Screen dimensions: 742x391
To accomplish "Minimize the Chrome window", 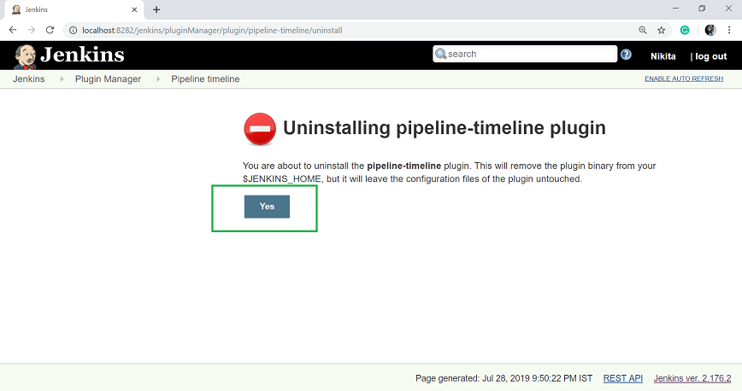I will (675, 8).
